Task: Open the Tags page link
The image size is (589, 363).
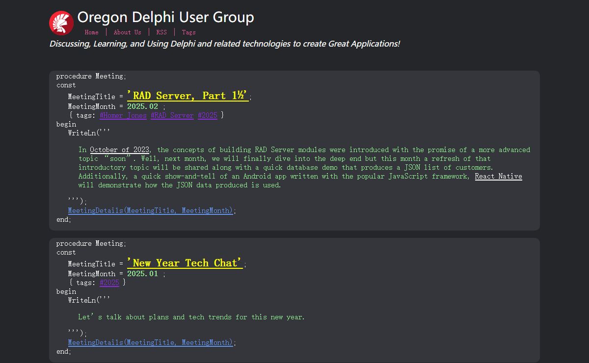Action: pos(188,32)
